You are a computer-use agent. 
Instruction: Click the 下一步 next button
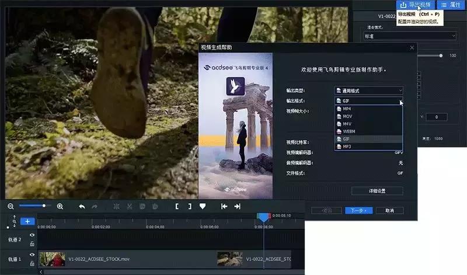click(358, 211)
